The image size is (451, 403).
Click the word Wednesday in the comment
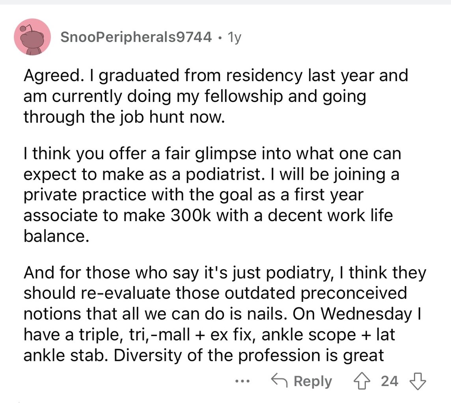click(x=367, y=314)
